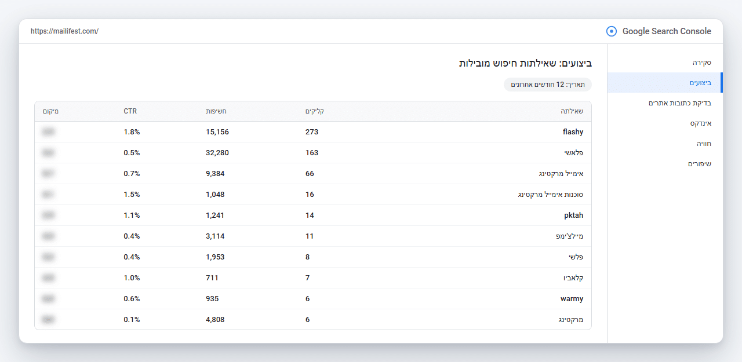Click the 1,048 impressions value
This screenshot has width=742, height=362.
tap(215, 195)
